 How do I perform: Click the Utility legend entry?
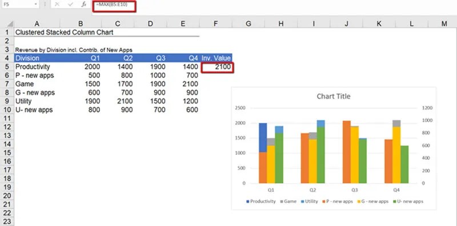(309, 202)
